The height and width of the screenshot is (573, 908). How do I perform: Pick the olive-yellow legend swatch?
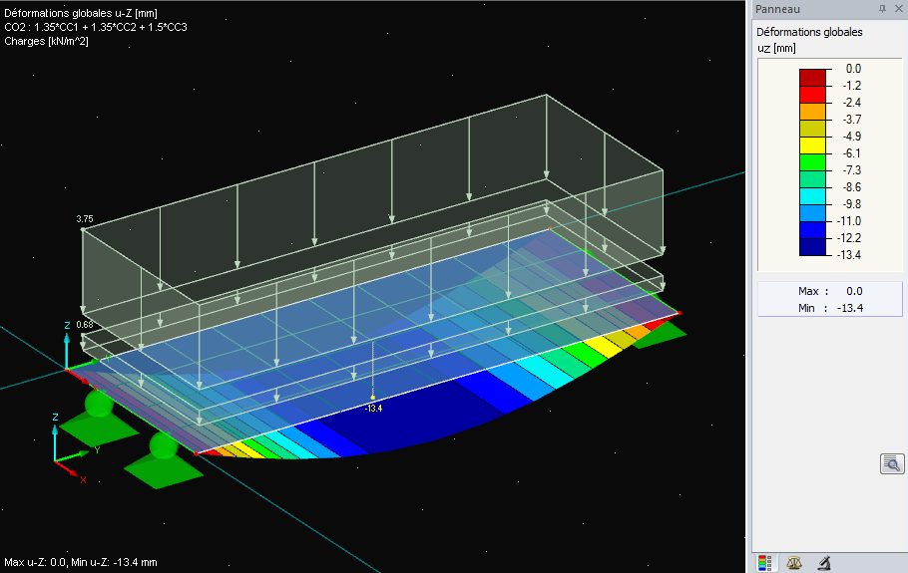click(812, 129)
